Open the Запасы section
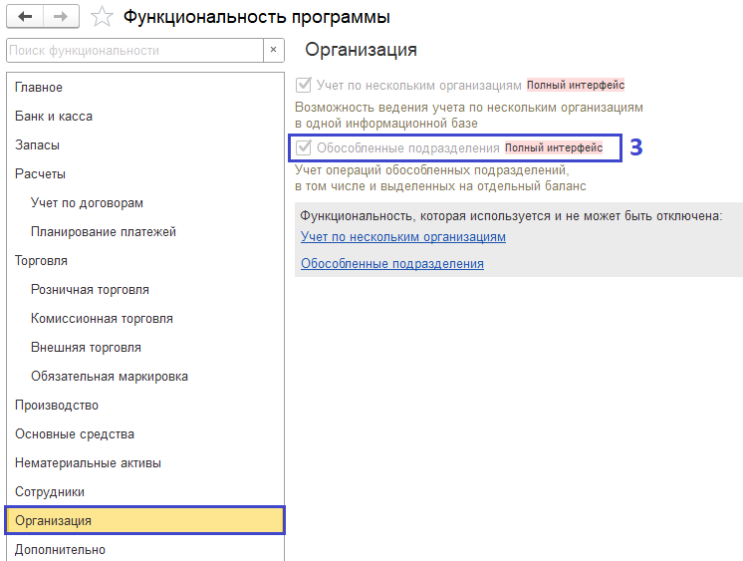The image size is (743, 561). pos(37,145)
